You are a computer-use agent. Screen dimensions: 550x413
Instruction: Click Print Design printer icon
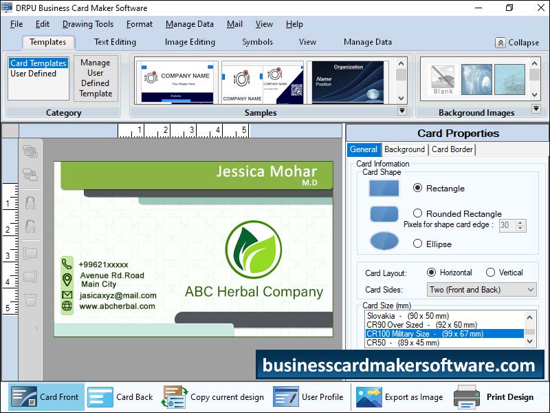(x=467, y=397)
